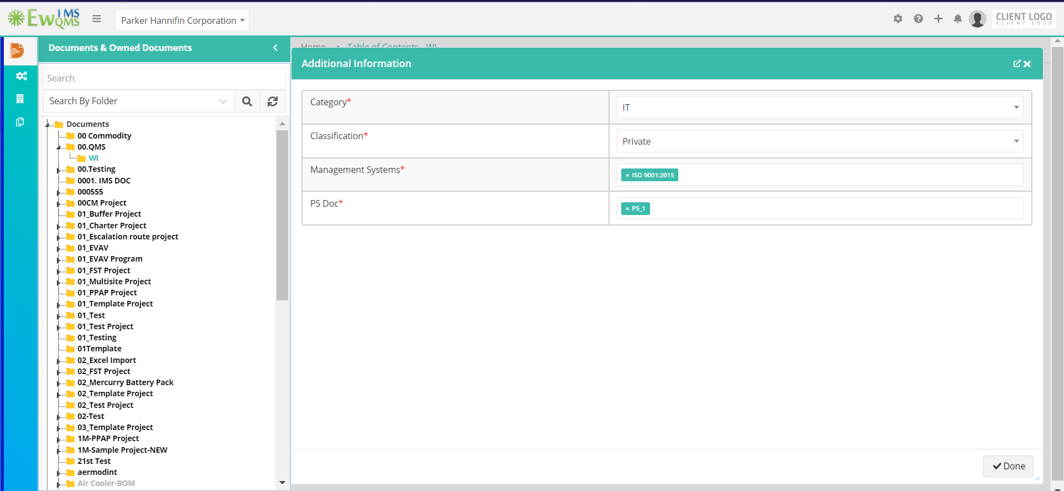
Task: Open the help question mark icon
Action: point(918,19)
